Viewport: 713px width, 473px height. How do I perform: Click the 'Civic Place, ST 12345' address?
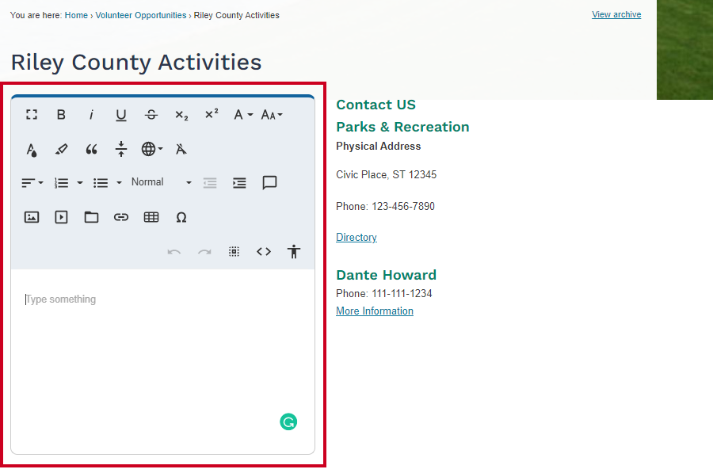(386, 174)
